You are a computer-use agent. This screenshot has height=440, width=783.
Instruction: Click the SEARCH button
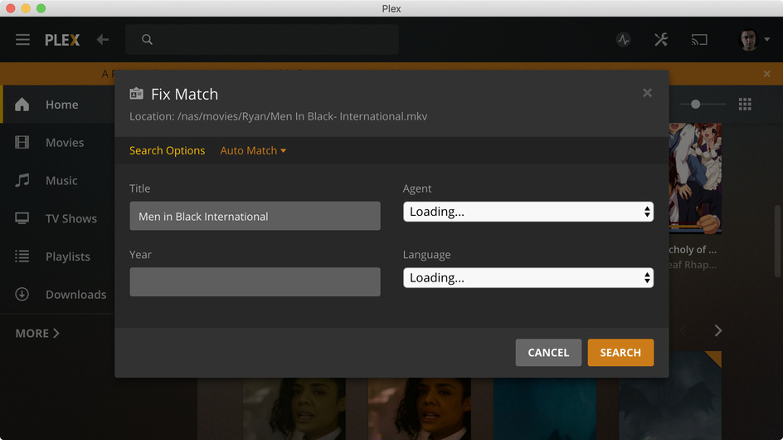pos(620,353)
